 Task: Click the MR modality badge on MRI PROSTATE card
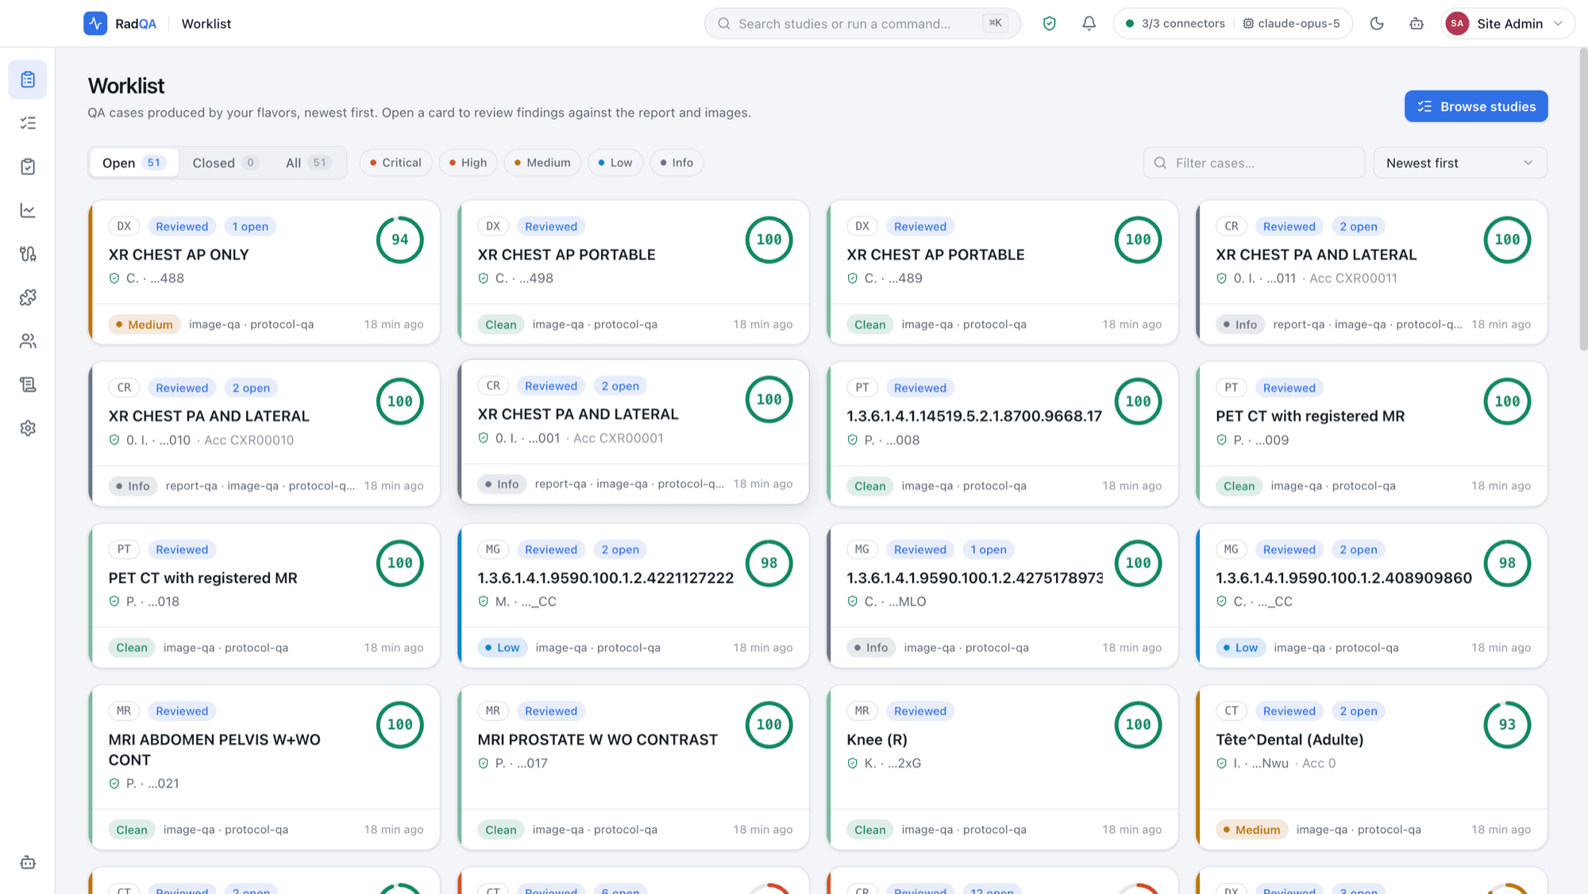click(x=493, y=711)
